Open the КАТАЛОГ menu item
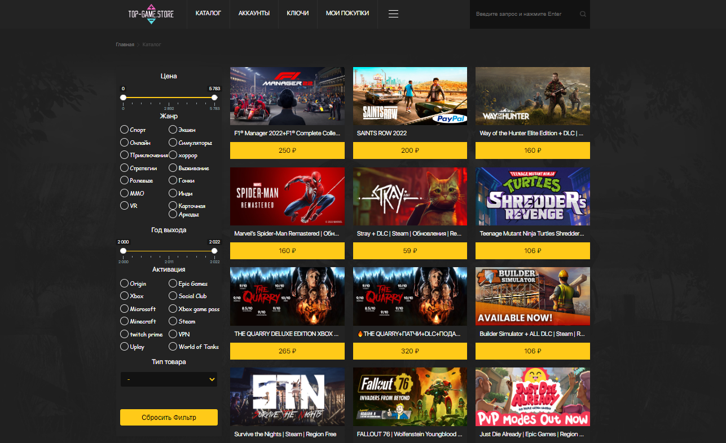This screenshot has height=443, width=726. [x=208, y=13]
